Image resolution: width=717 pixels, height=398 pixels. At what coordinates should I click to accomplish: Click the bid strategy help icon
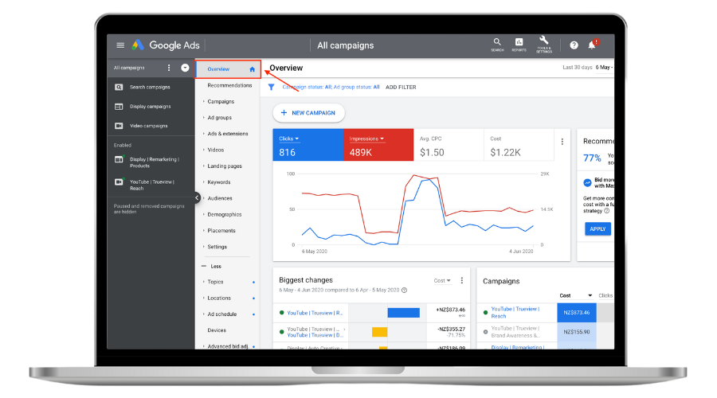click(607, 211)
